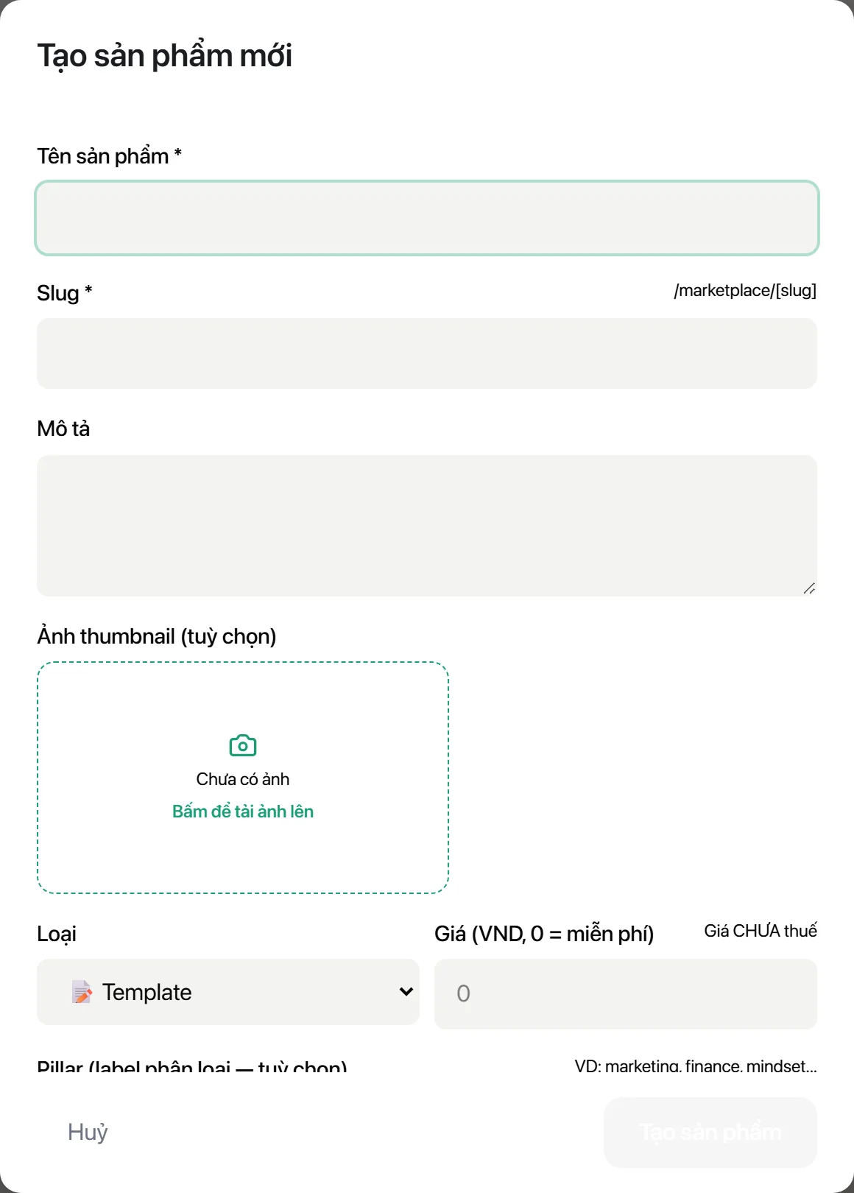This screenshot has width=854, height=1193.
Task: Click the Slug field label
Action: 64,293
